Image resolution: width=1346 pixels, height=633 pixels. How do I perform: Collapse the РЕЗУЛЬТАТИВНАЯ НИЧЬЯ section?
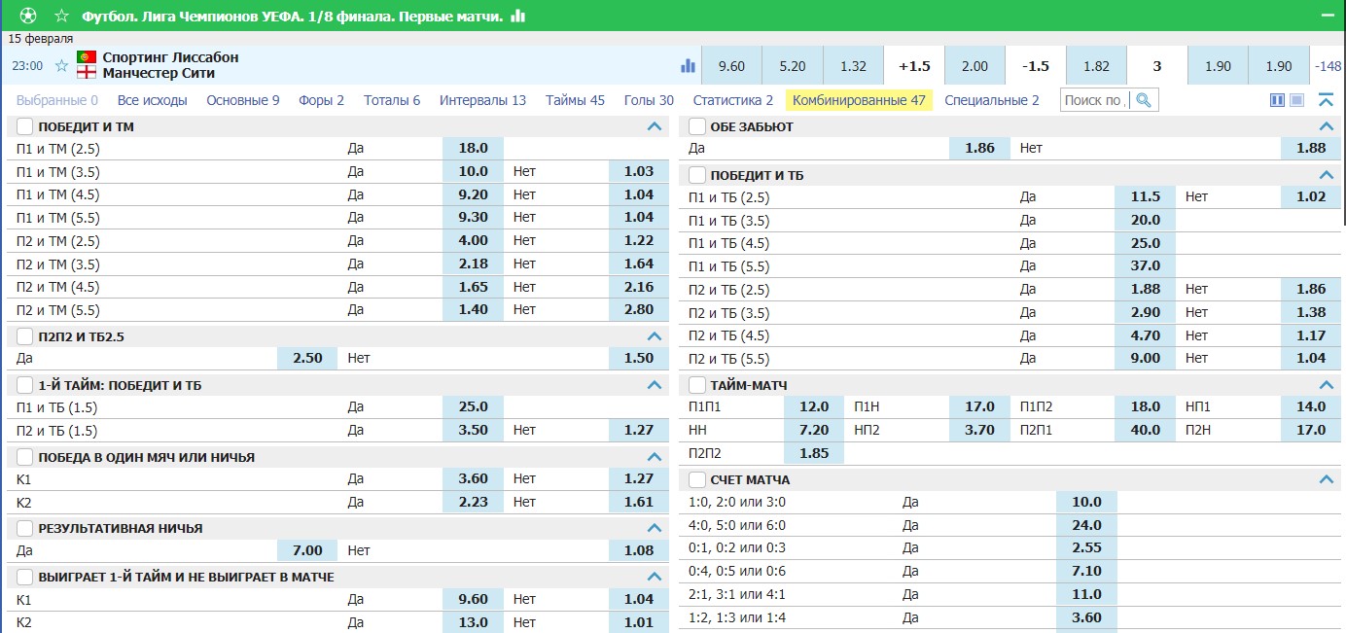click(654, 528)
